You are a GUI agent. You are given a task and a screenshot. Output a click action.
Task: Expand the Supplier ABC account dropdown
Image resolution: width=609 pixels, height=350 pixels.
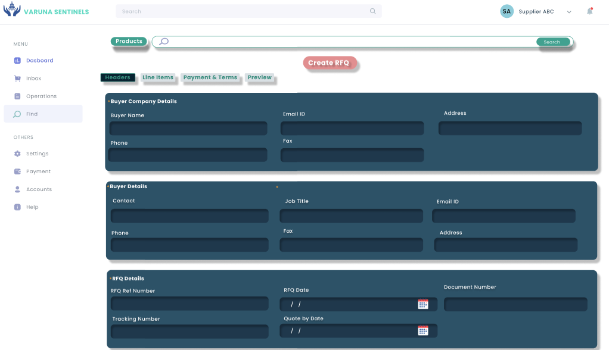coord(569,12)
